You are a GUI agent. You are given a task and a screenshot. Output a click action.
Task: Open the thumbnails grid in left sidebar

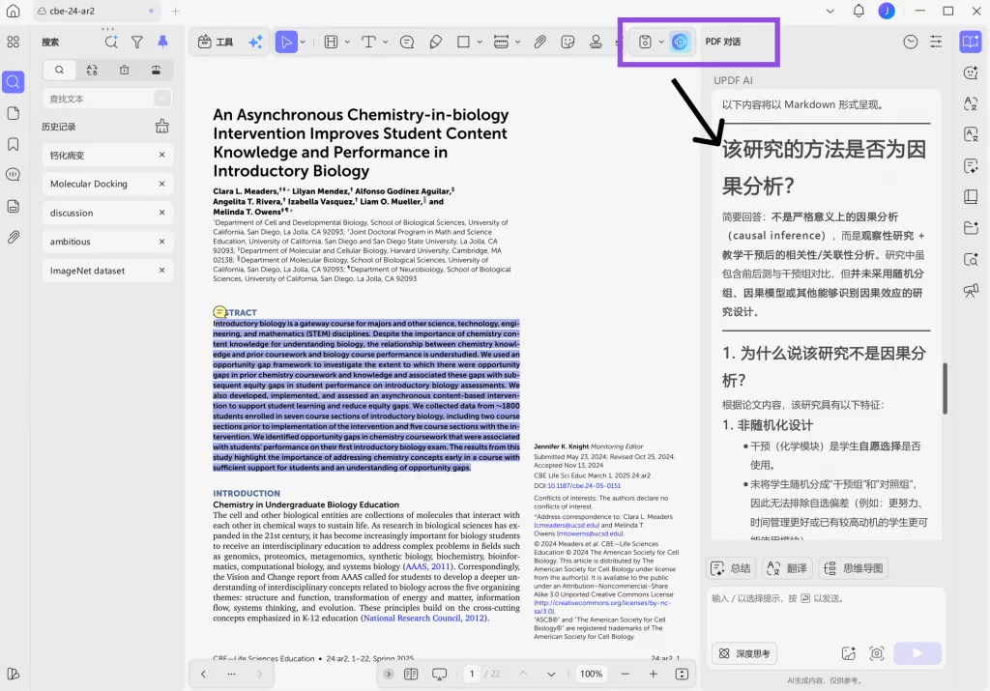[x=13, y=43]
